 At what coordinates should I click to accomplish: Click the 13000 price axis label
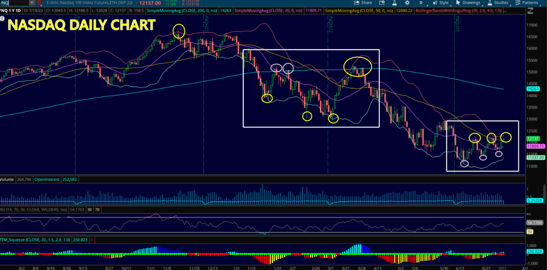[532, 119]
